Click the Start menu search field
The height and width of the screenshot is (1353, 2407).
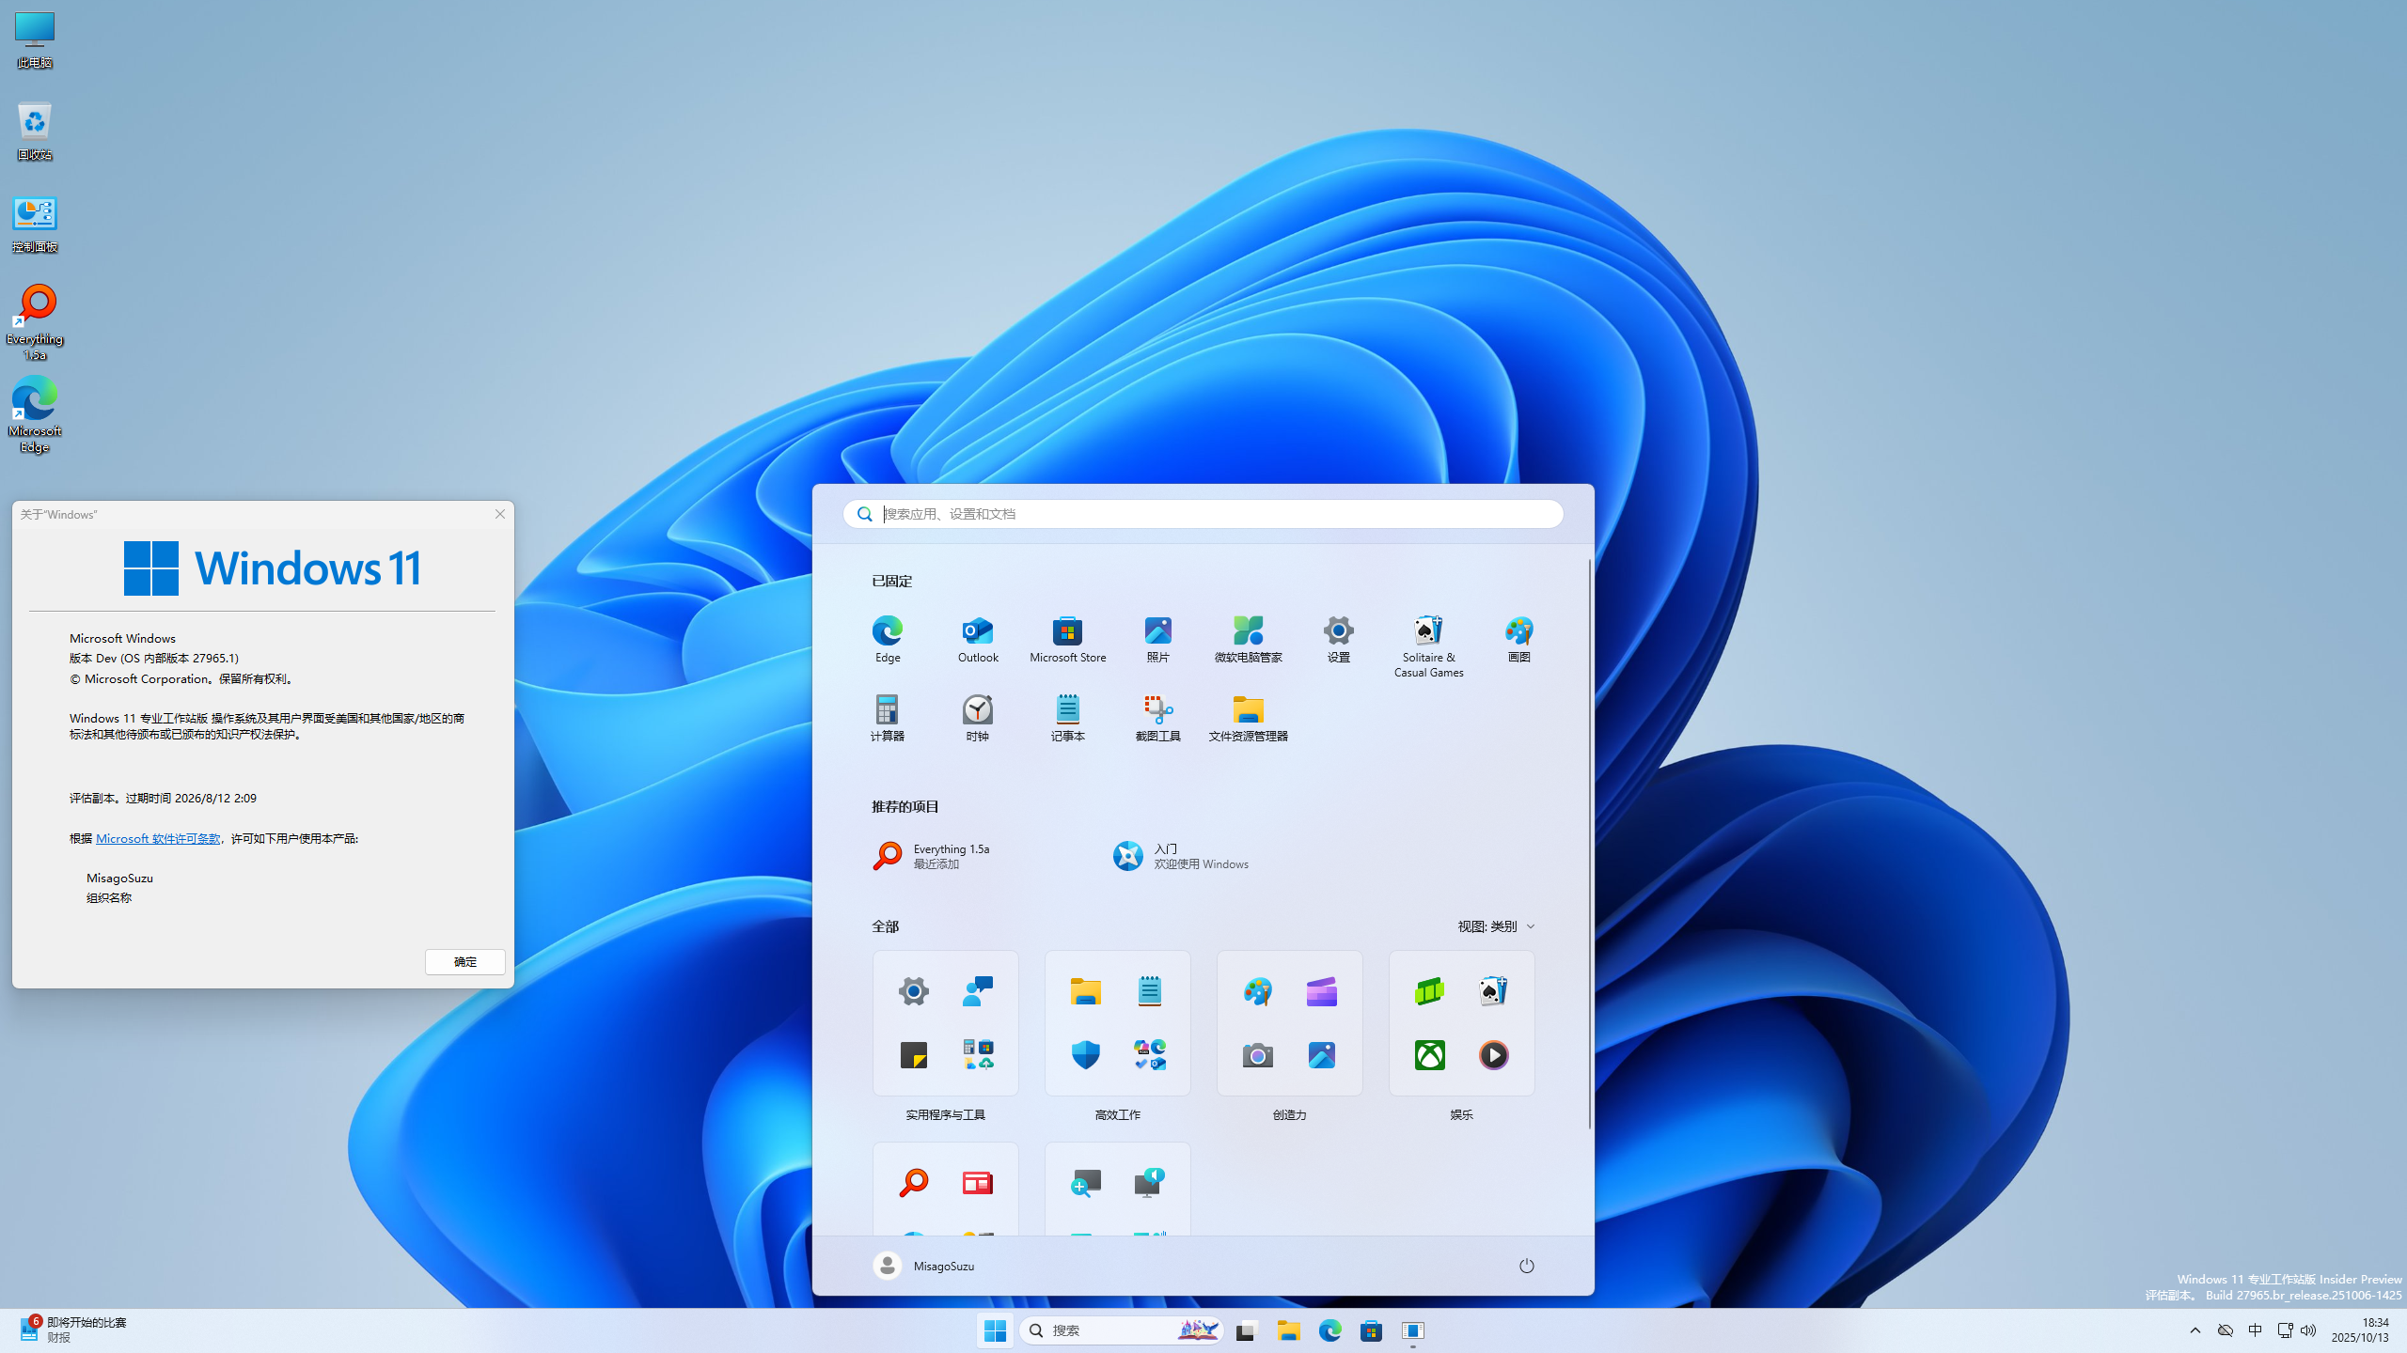tap(1203, 514)
